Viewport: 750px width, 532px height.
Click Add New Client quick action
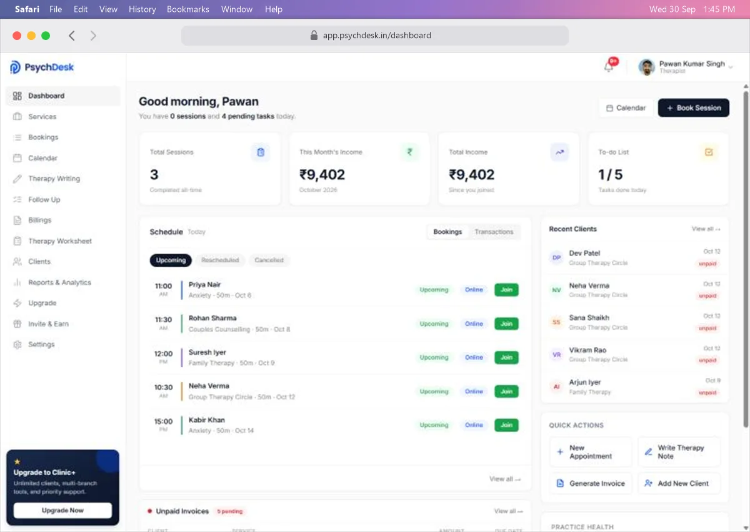click(x=679, y=483)
